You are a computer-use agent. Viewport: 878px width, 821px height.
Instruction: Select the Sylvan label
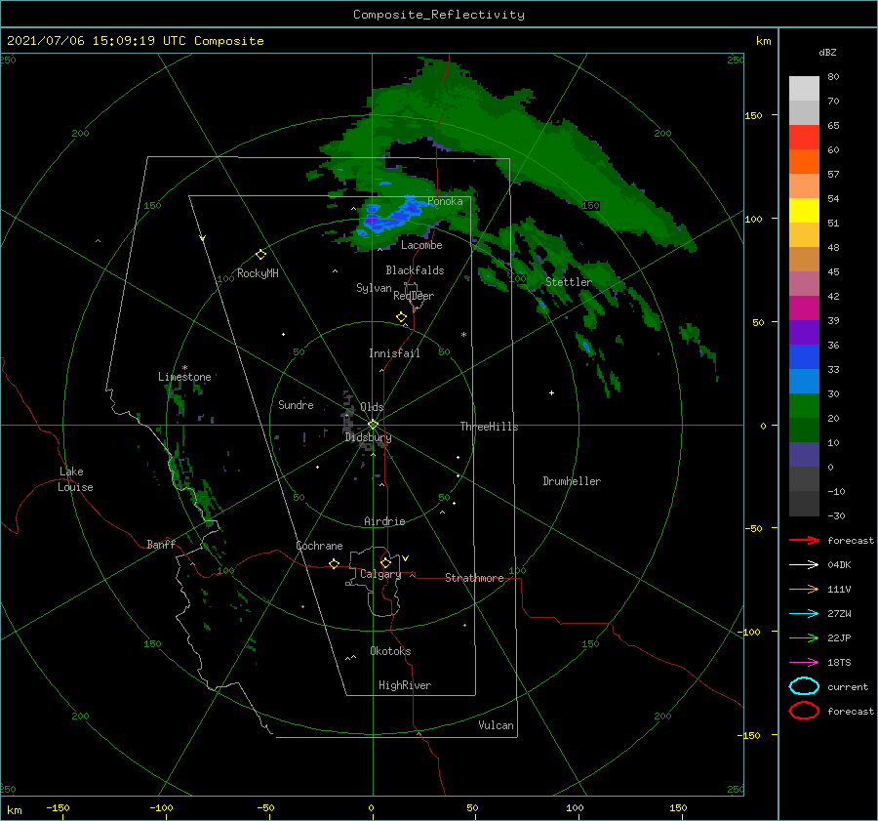click(374, 288)
